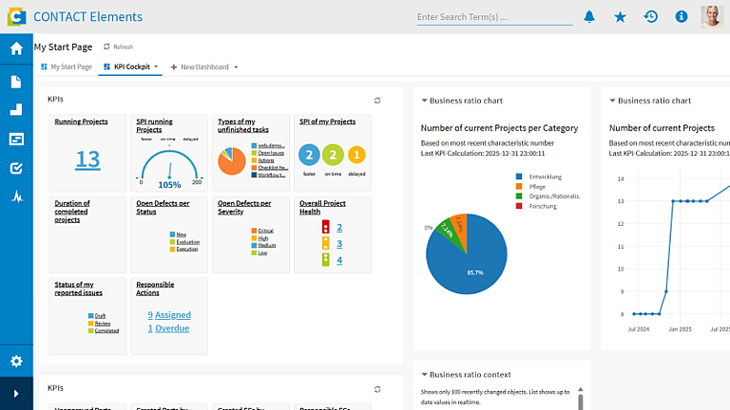The width and height of the screenshot is (730, 410).
Task: Open the info icon in header
Action: point(682,17)
